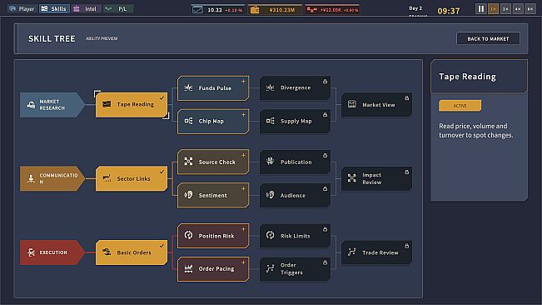Click the lock on Order Triggers node

(x=326, y=262)
